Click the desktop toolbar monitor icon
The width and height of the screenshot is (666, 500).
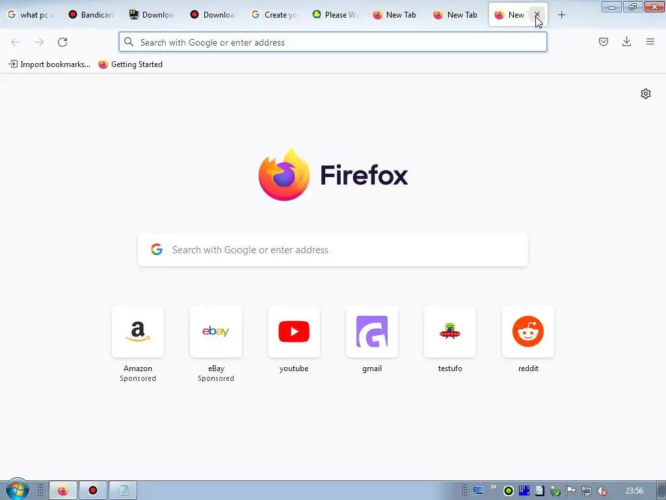click(478, 491)
